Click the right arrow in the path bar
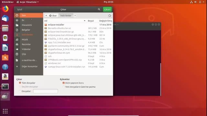Screen dimensions: 207x116 pyautogui.click(x=75, y=15)
